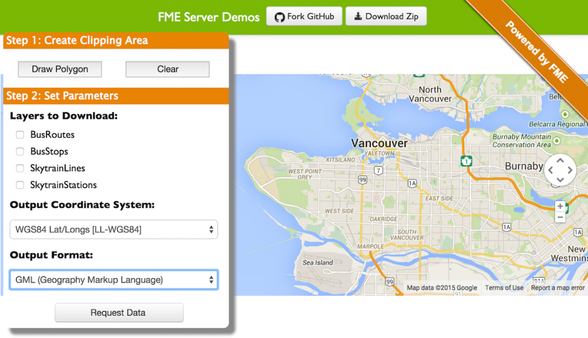Click Report a map error link
The height and width of the screenshot is (338, 588).
pos(558,288)
